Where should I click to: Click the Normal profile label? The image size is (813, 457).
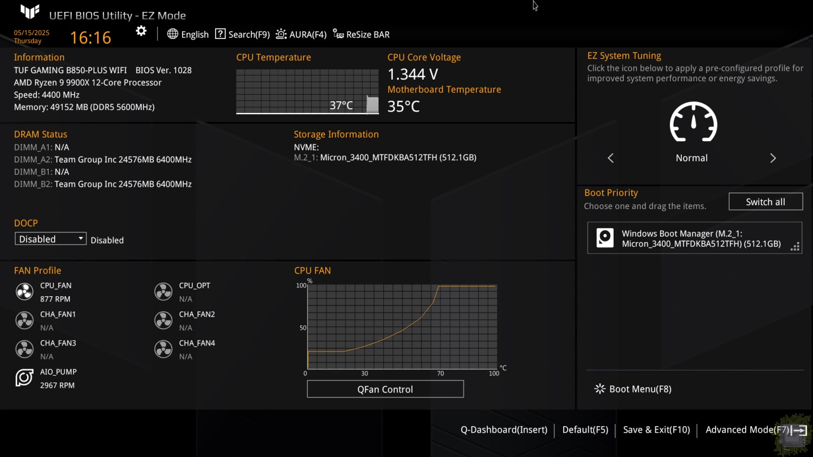pyautogui.click(x=692, y=158)
